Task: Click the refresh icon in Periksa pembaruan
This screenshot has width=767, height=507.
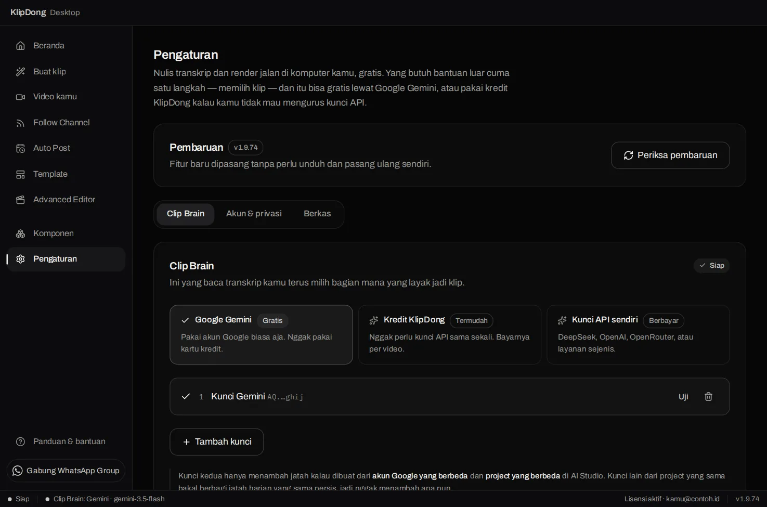Action: tap(628, 155)
